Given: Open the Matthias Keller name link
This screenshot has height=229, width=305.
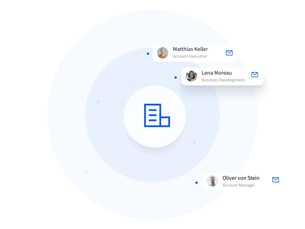Looking at the screenshot, I should pyautogui.click(x=190, y=49).
